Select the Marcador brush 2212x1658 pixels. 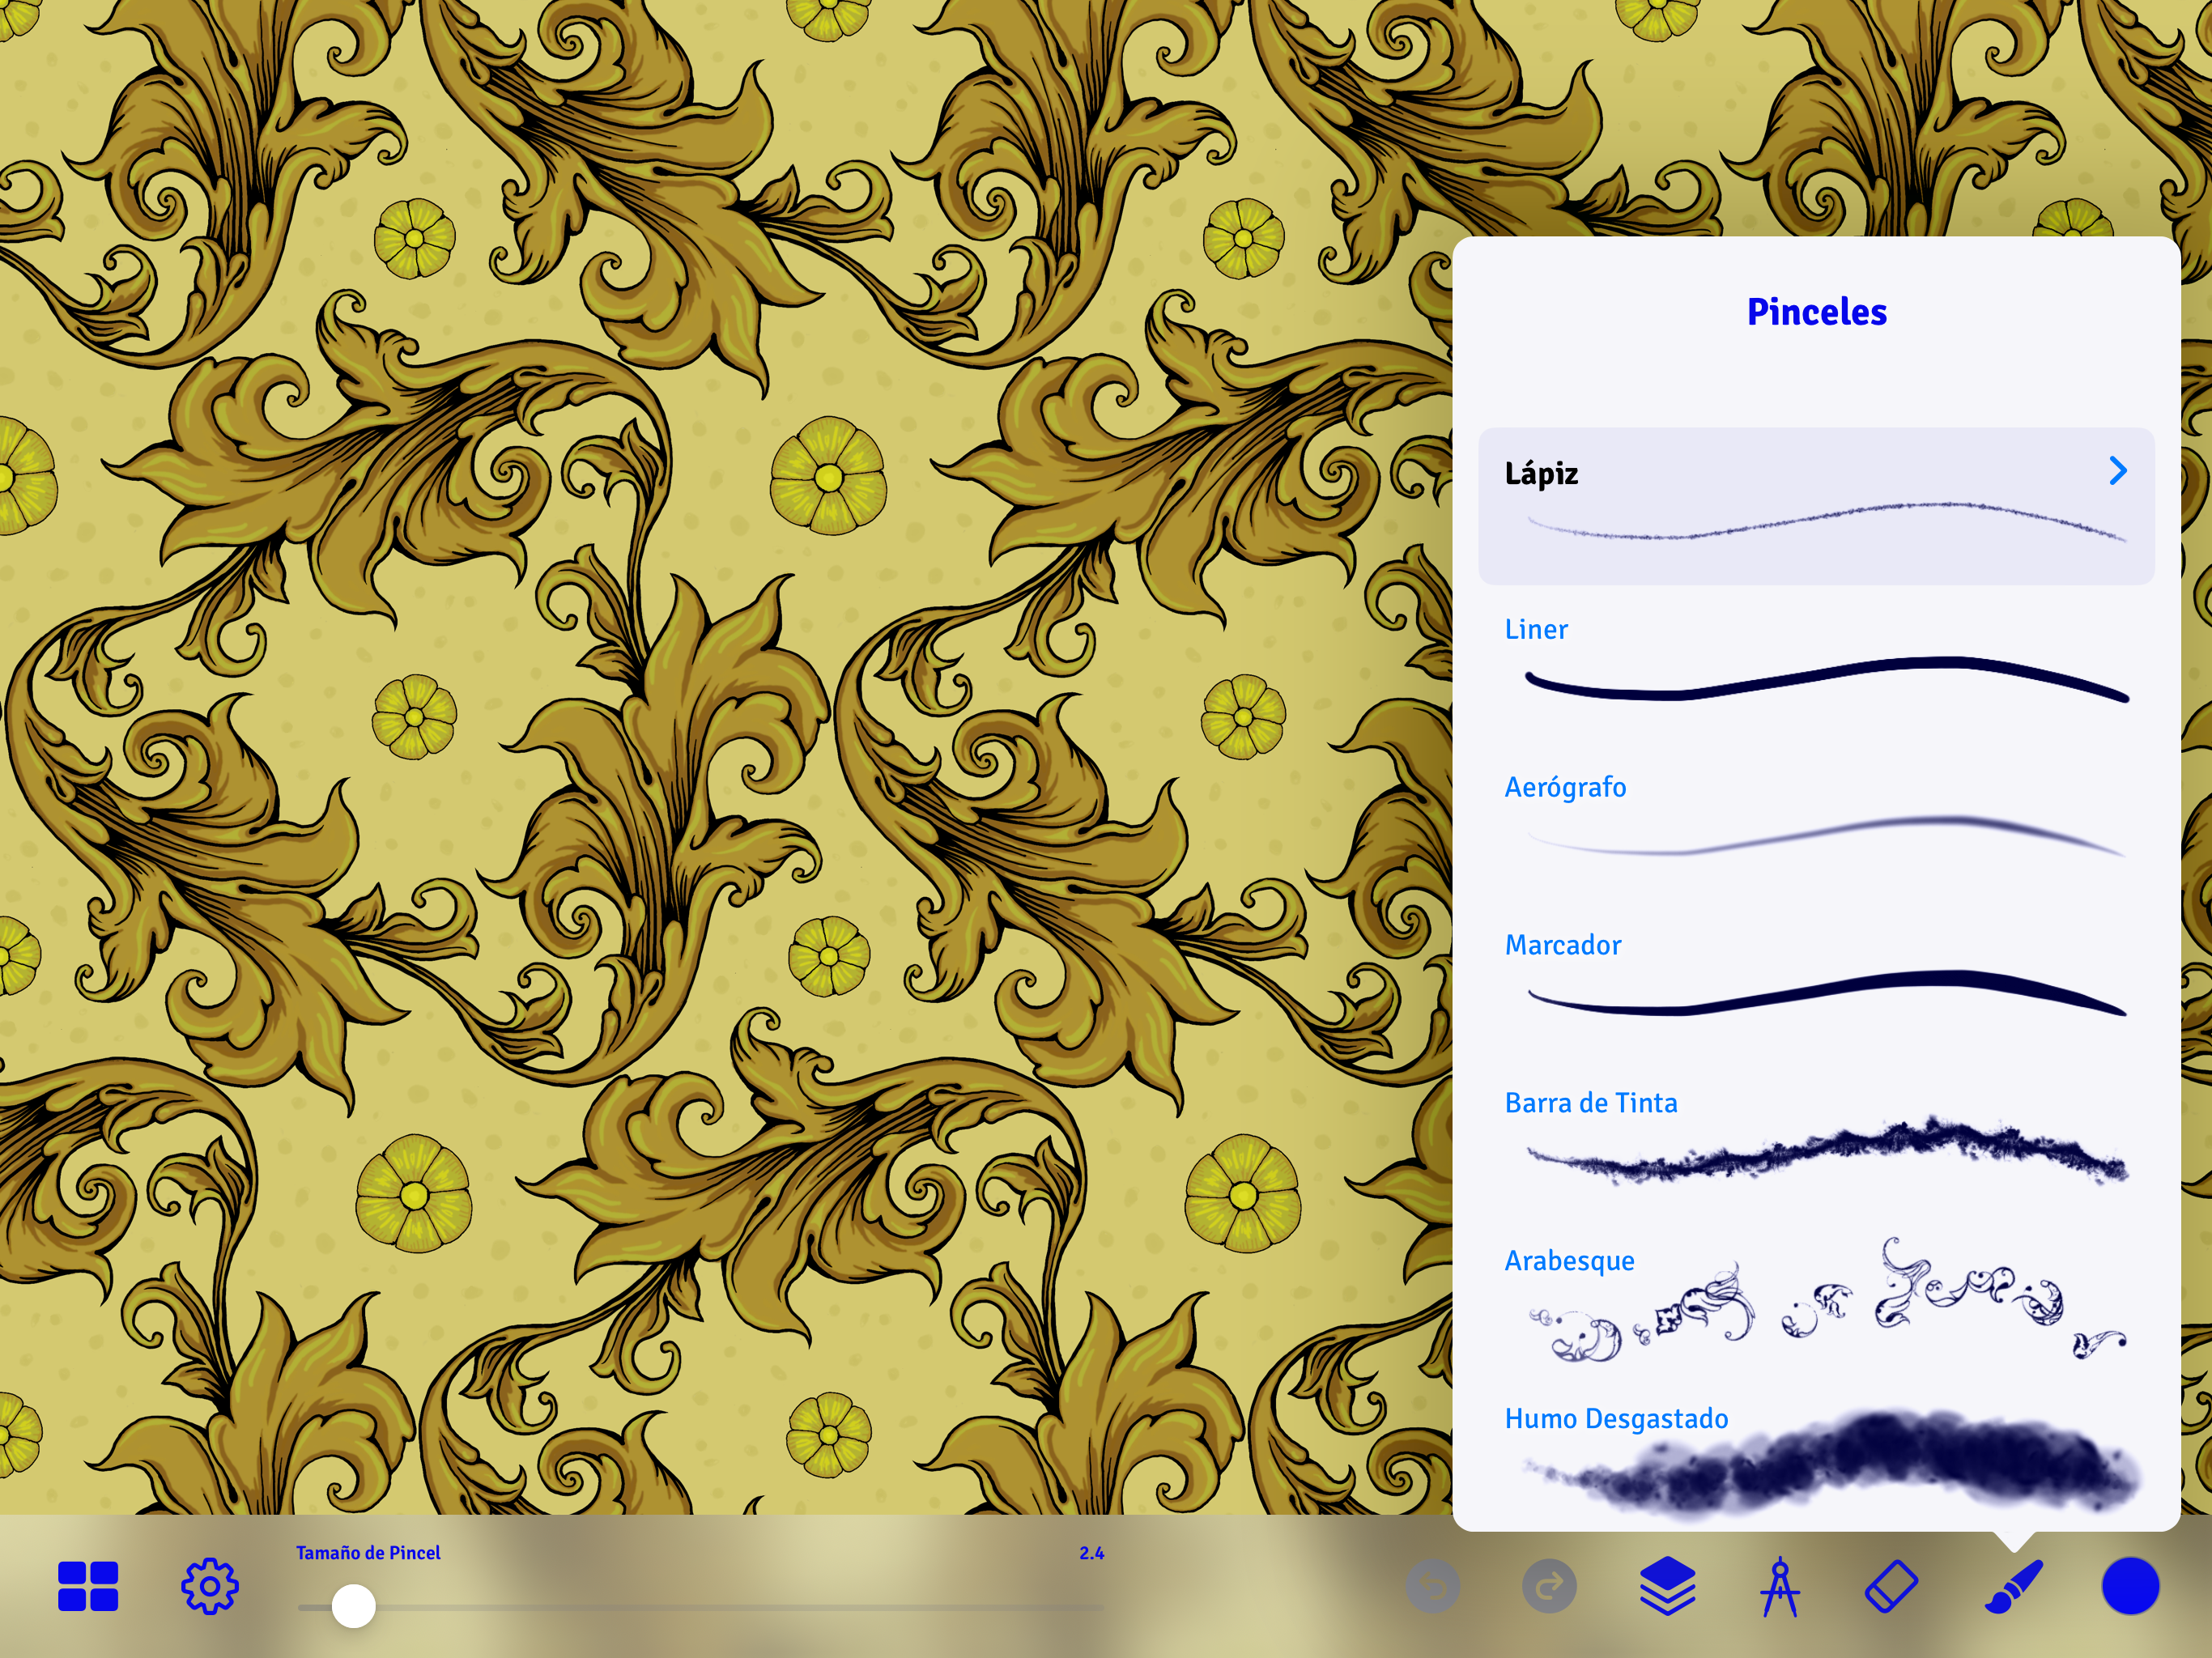[x=1816, y=981]
